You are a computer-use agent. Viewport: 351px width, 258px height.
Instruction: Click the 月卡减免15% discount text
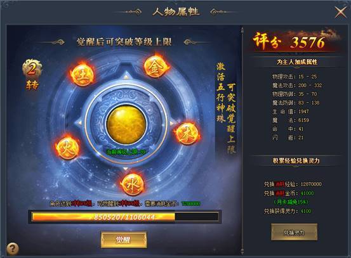(291, 202)
